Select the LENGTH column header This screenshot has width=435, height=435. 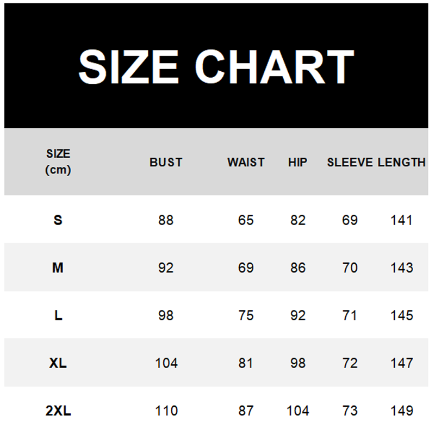(x=402, y=162)
